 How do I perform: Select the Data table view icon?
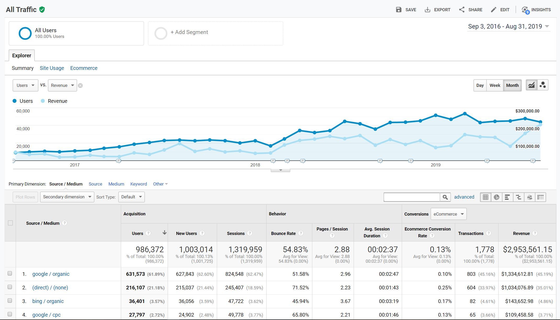[x=485, y=197]
